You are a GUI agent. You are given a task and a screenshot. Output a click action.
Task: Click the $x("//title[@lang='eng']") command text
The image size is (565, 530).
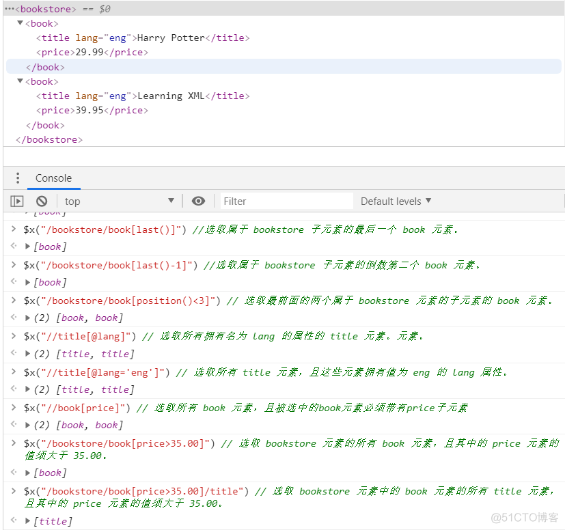coord(96,372)
